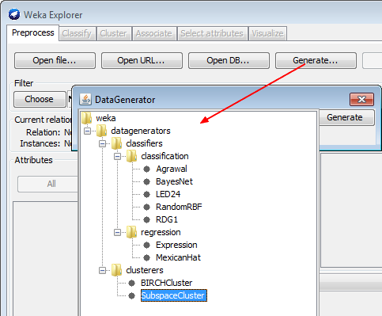Select the datagenerators label
Image resolution: width=382 pixels, height=316 pixels.
tap(141, 131)
